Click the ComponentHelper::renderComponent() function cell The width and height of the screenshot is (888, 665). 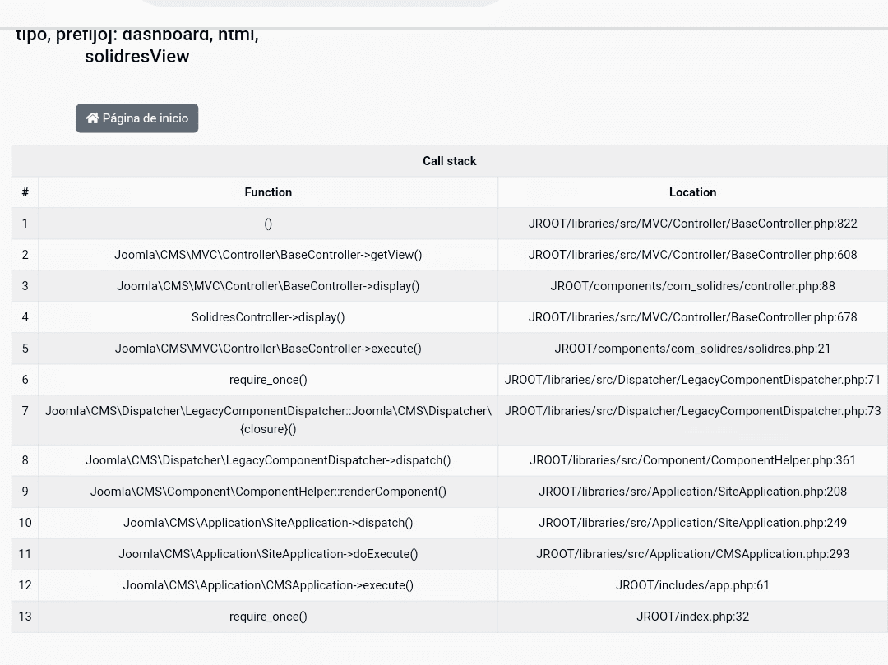point(268,492)
